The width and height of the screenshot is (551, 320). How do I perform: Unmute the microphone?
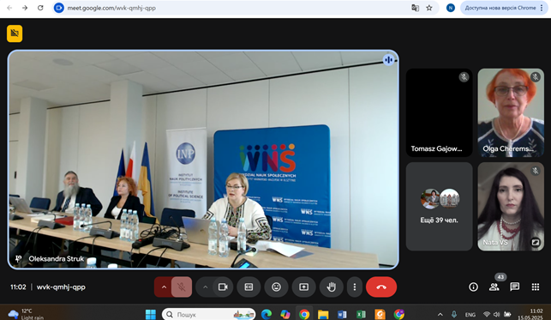tap(182, 287)
